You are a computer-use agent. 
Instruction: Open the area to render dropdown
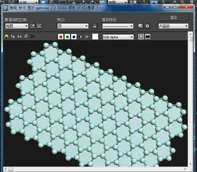[x=17, y=26]
